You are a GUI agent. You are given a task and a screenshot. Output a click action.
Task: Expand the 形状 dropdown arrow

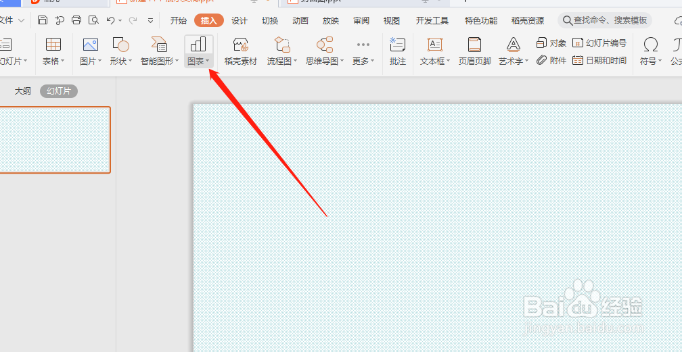click(130, 61)
